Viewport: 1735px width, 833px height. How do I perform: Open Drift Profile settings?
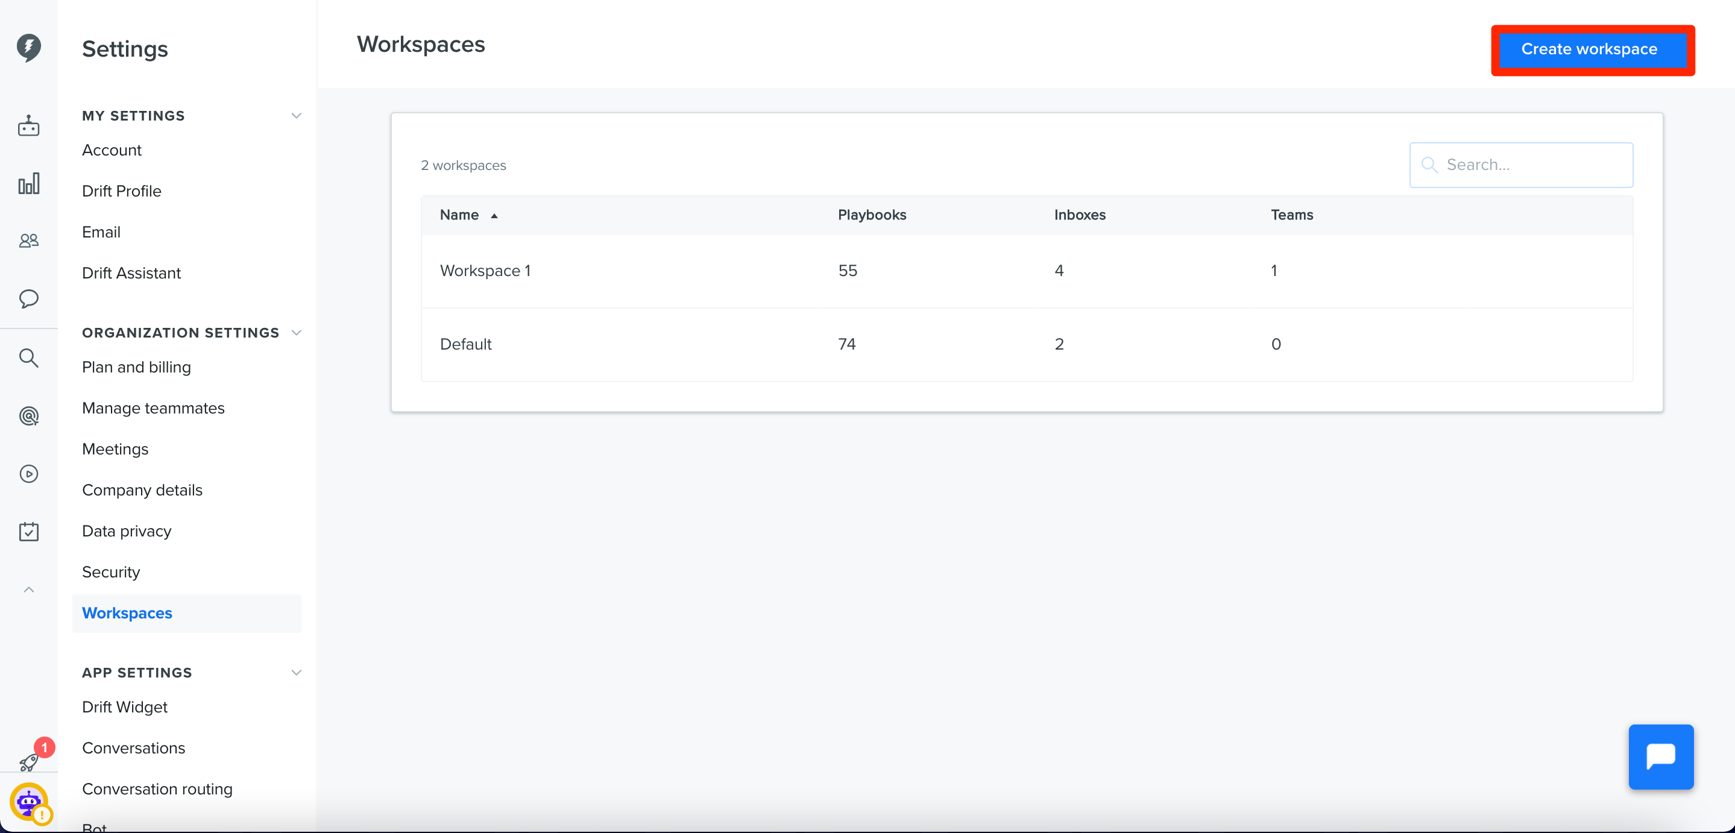click(121, 191)
